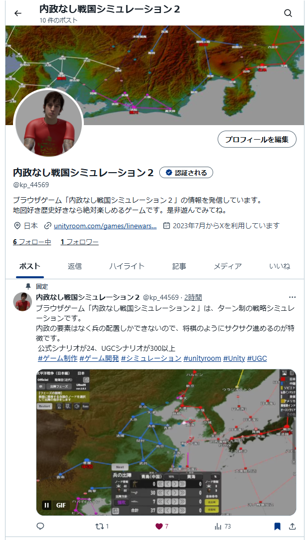The width and height of the screenshot is (308, 540).
Task: Open the game map GIF thumbnail
Action: [166, 442]
